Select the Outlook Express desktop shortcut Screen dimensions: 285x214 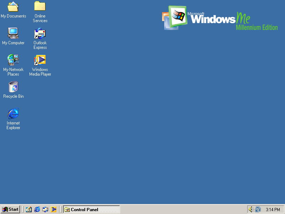tap(40, 34)
